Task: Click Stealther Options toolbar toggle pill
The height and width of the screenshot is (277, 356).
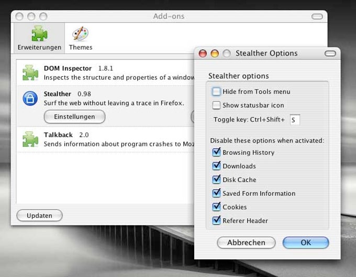Action: 330,53
